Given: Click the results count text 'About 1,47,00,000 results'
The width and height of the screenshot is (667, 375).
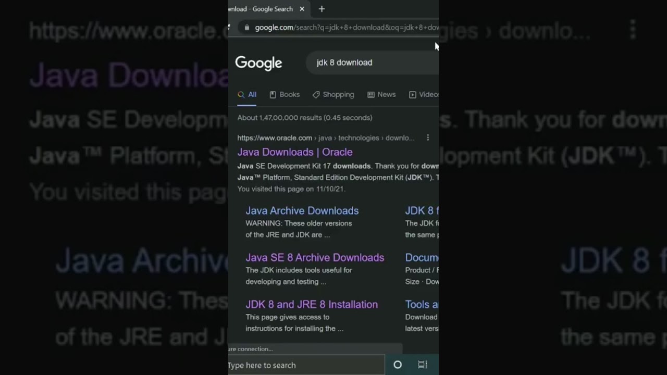Looking at the screenshot, I should pyautogui.click(x=305, y=118).
